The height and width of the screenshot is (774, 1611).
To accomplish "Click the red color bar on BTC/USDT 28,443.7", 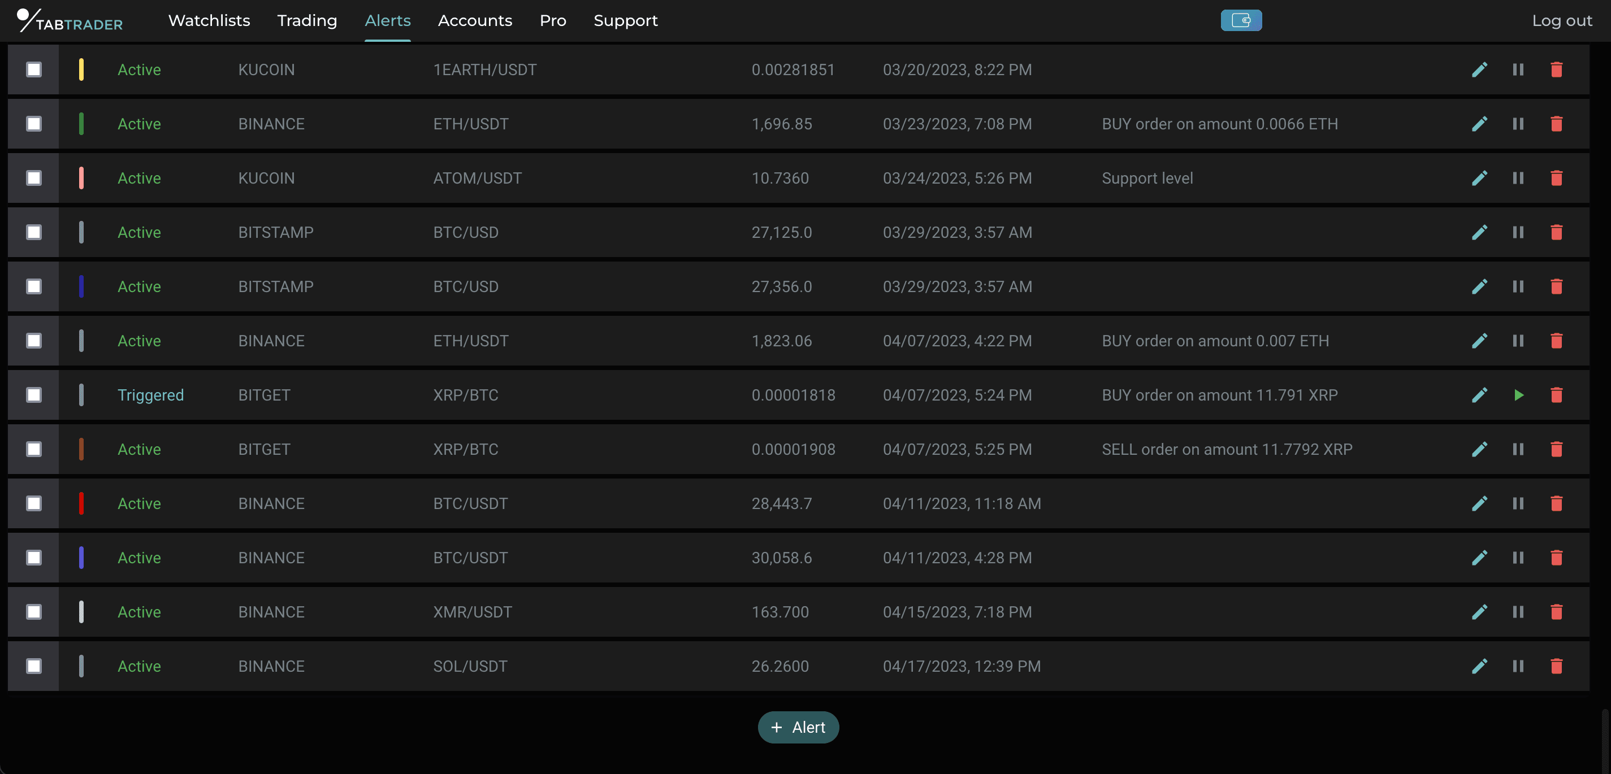I will [81, 503].
